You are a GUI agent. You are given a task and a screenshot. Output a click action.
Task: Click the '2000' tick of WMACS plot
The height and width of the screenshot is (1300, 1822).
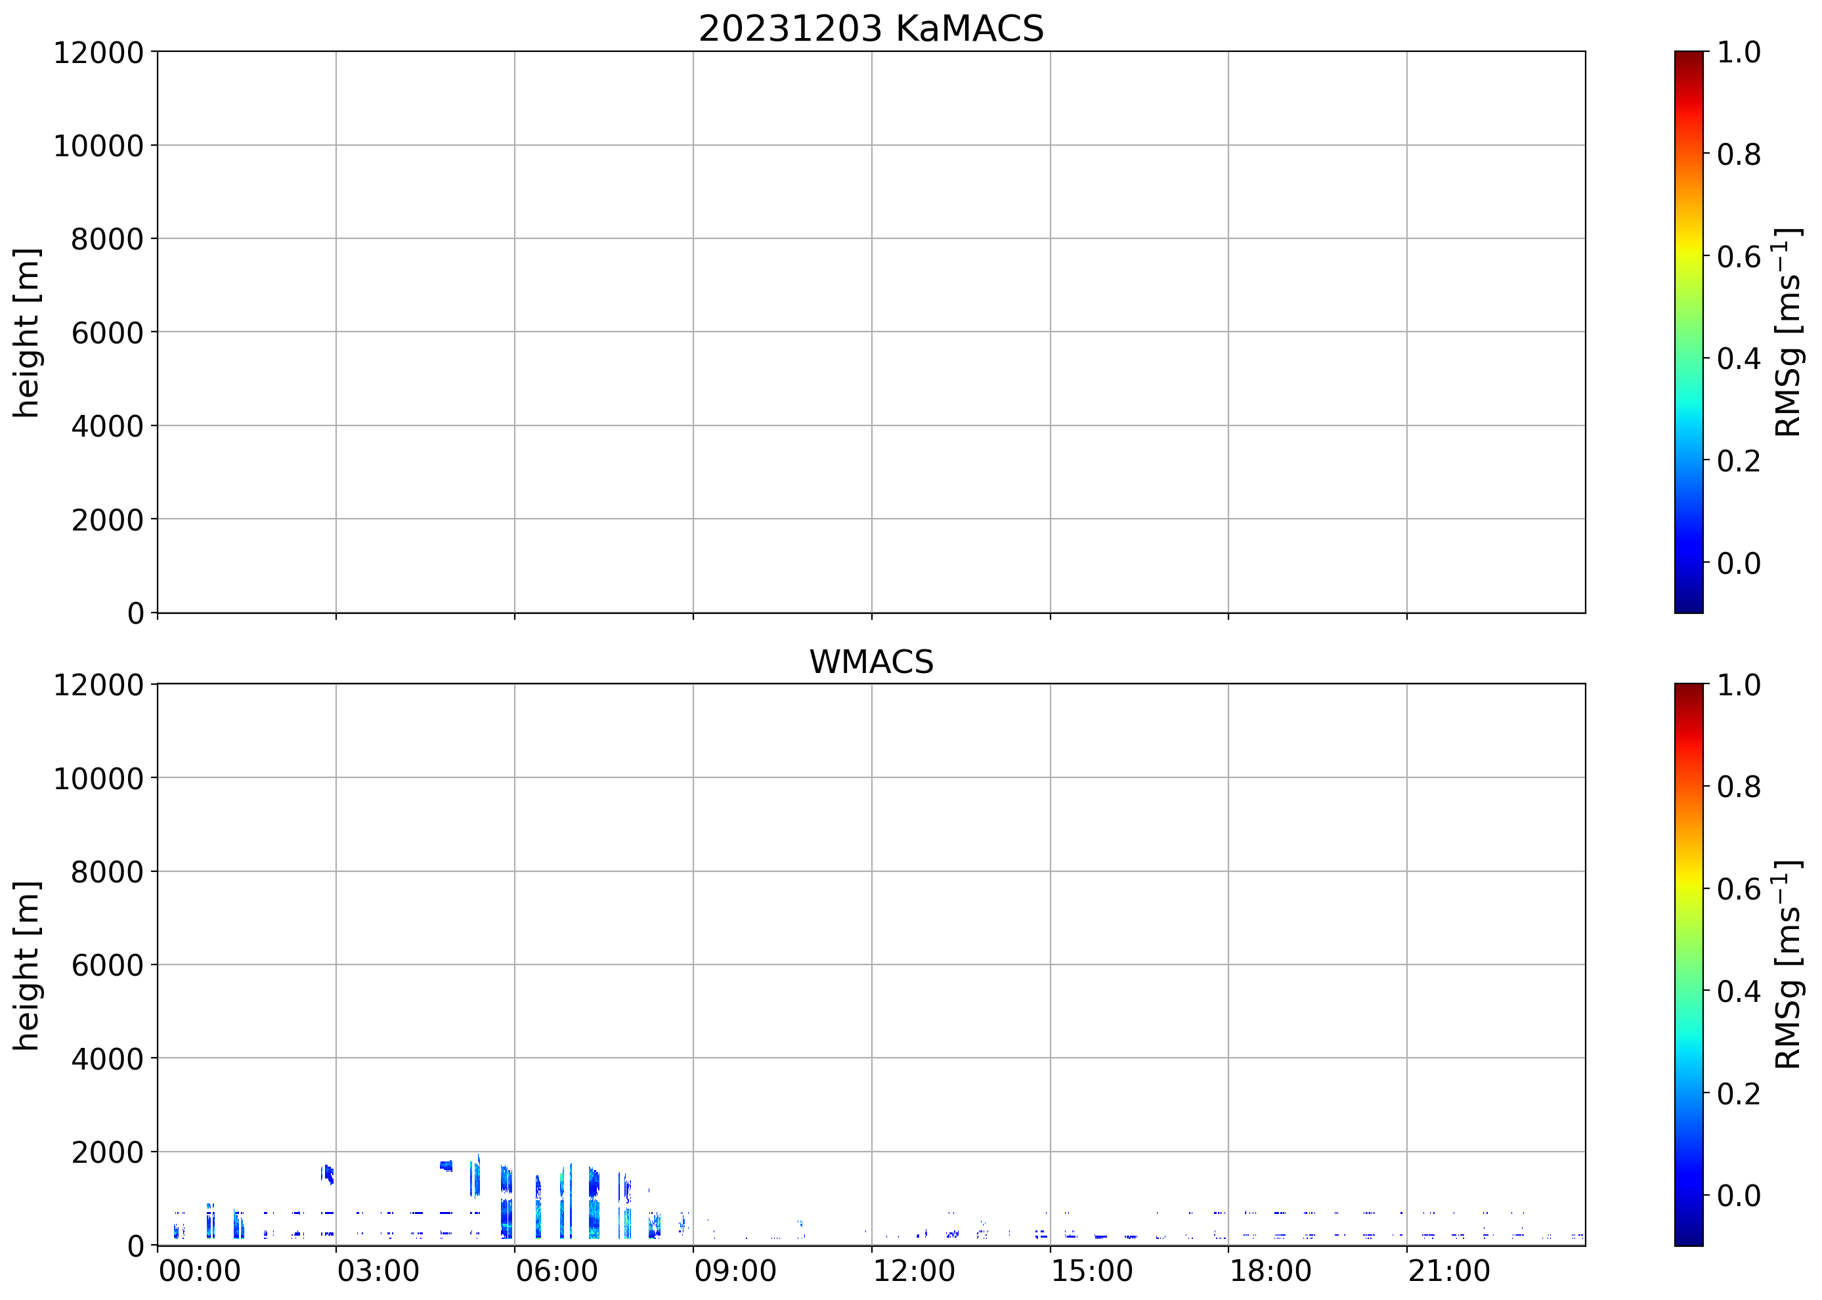[x=107, y=1153]
